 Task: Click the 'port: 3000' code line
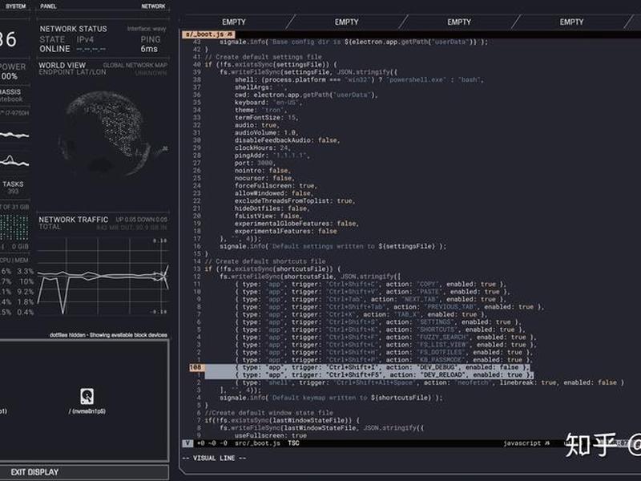point(255,163)
